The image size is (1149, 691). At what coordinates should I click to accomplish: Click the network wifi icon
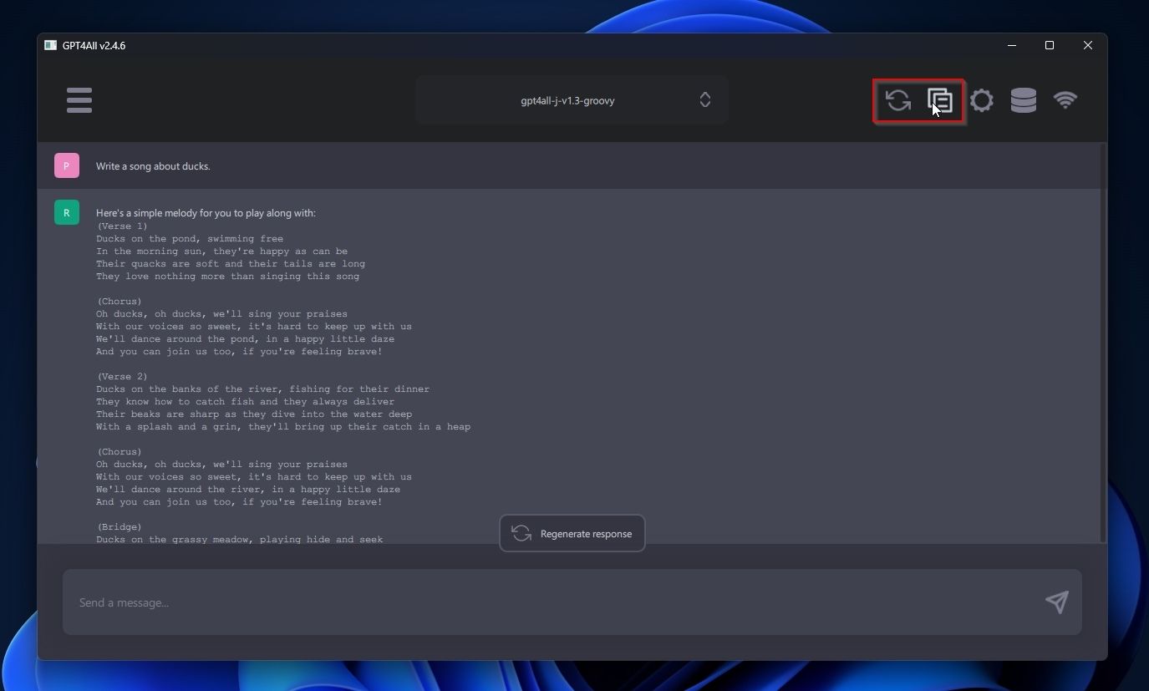click(1065, 100)
